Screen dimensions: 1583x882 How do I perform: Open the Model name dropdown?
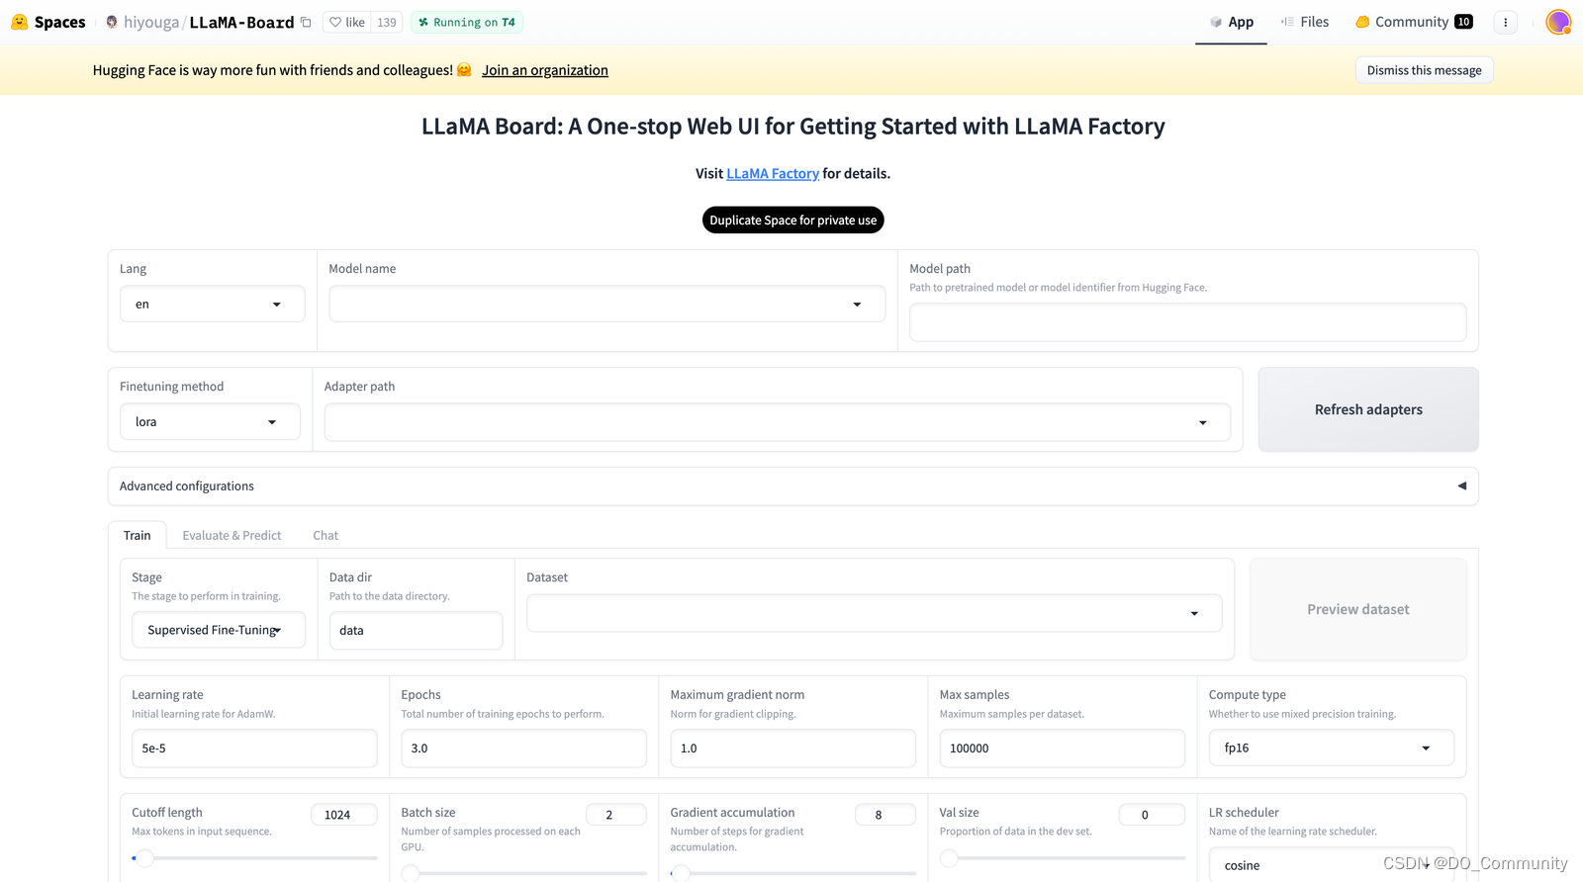[x=607, y=304]
